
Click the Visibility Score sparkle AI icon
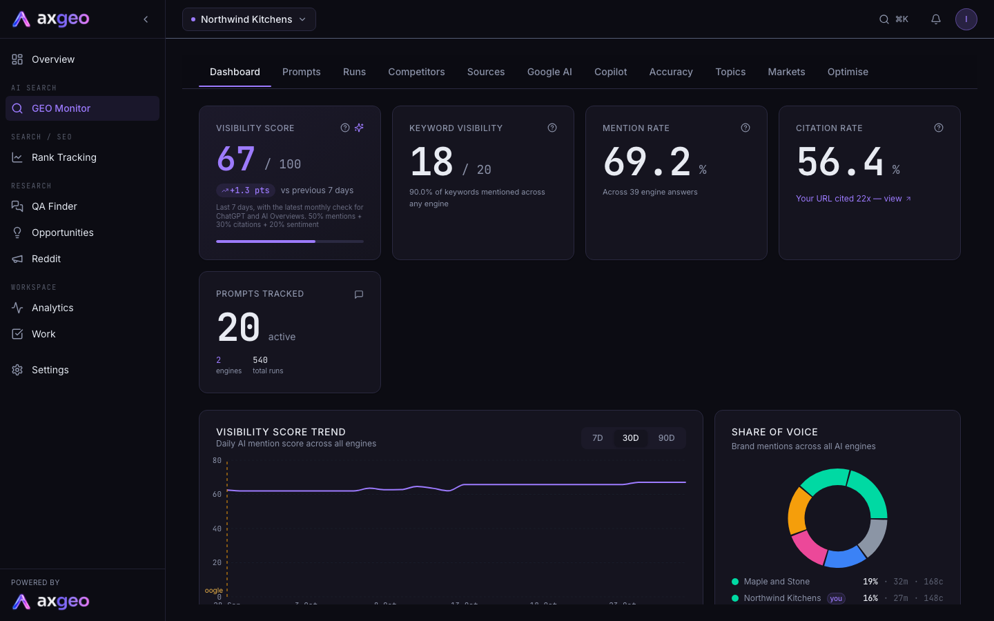359,128
